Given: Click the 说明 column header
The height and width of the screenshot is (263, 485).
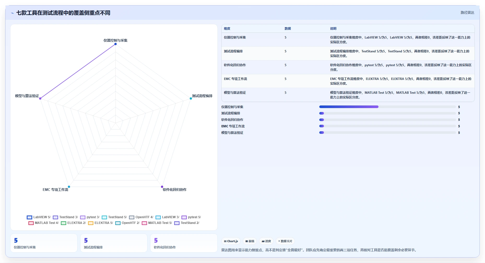Looking at the screenshot, I should click(333, 29).
